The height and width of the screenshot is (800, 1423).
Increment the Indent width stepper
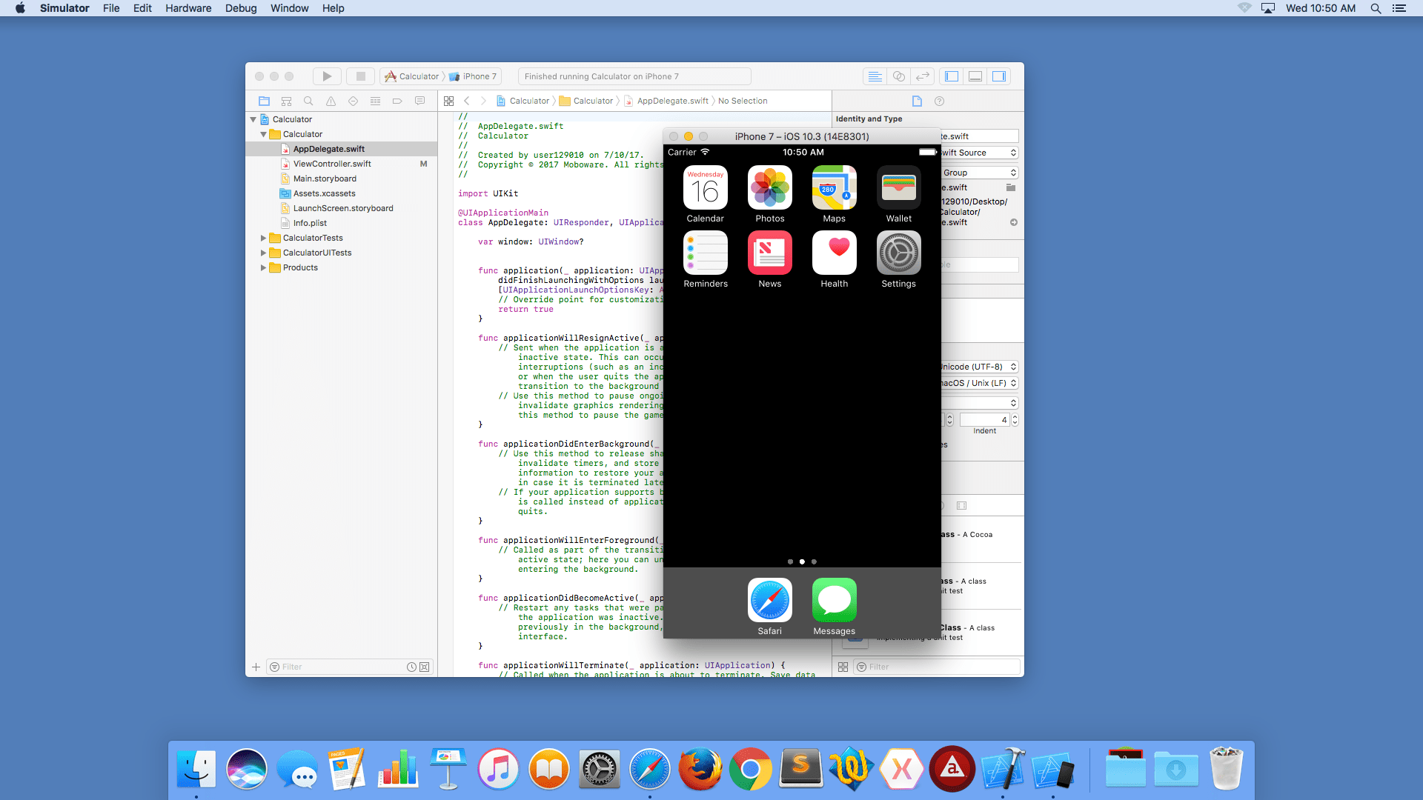[x=1015, y=417]
